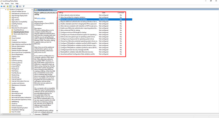Click the tree pane vertical scrollbar

[32, 45]
